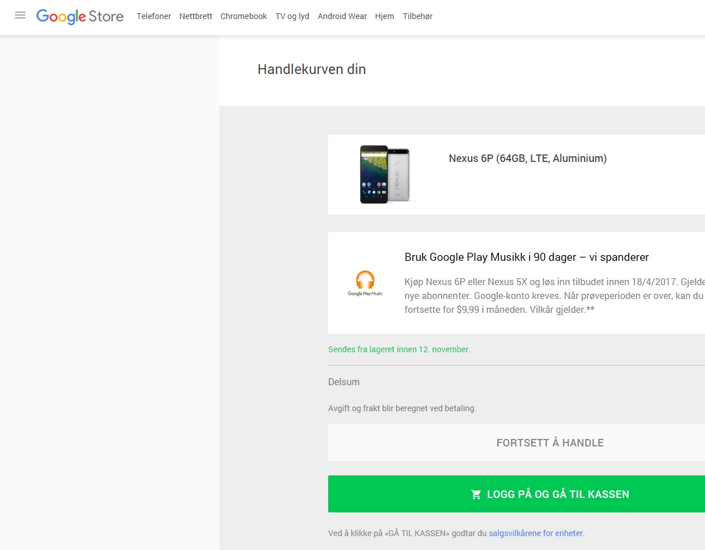Open the salgsvilkårene for enheter link
Screen dimensions: 705x550
[x=536, y=533]
